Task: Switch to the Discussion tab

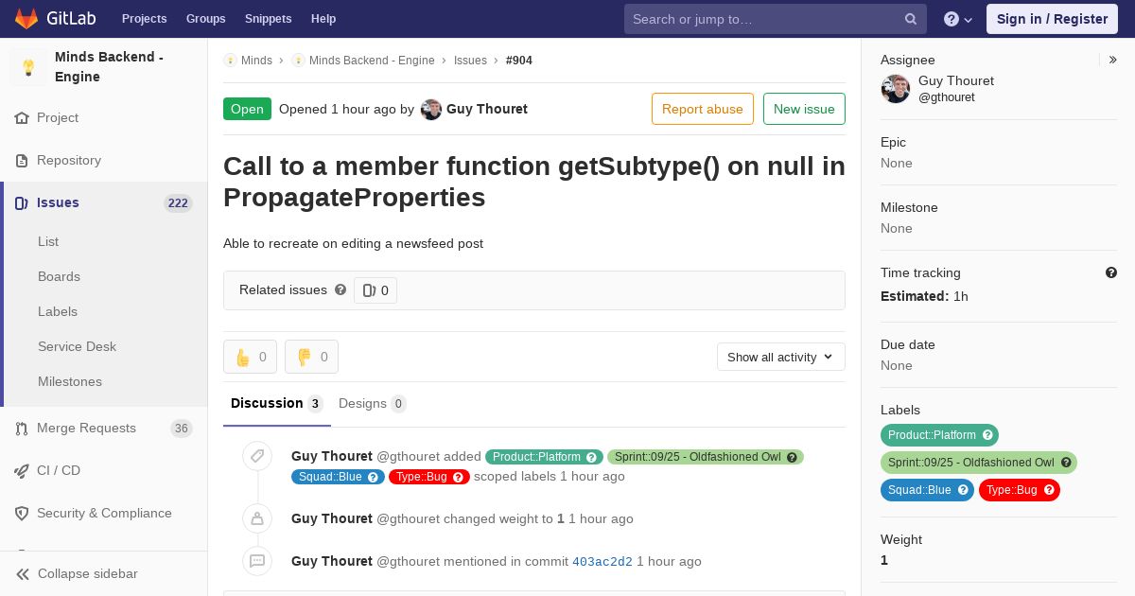Action: (277, 404)
